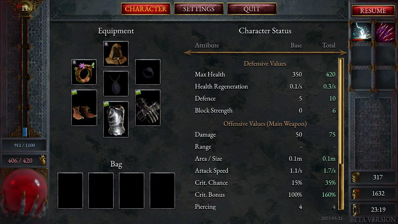
Task: Click the last empty Bag slot
Action: coord(162,191)
